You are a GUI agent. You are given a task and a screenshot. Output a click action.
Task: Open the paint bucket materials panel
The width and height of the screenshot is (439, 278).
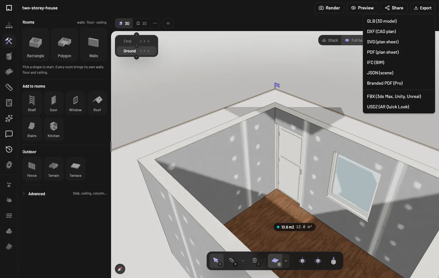coord(9,56)
